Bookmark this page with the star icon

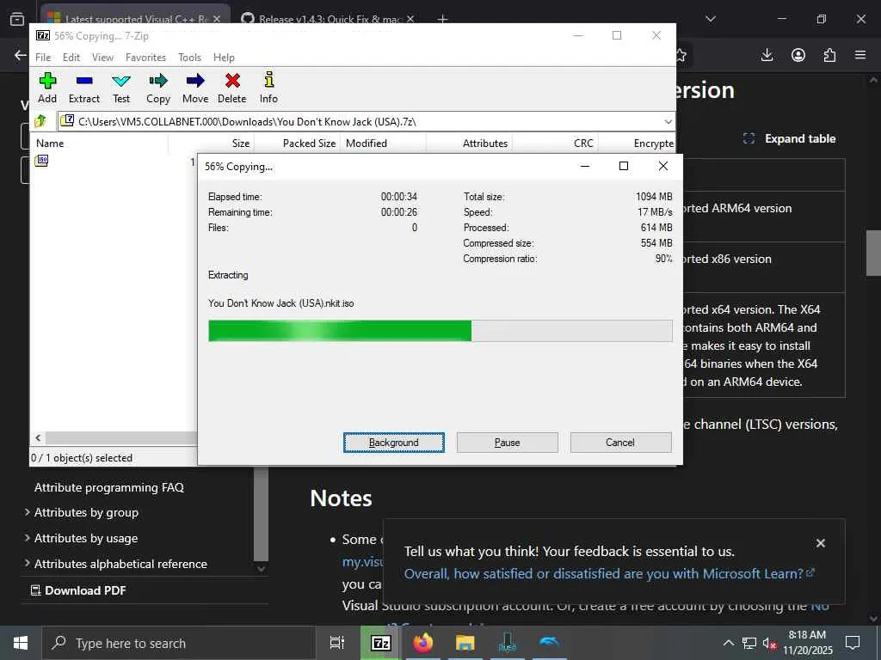pos(681,55)
